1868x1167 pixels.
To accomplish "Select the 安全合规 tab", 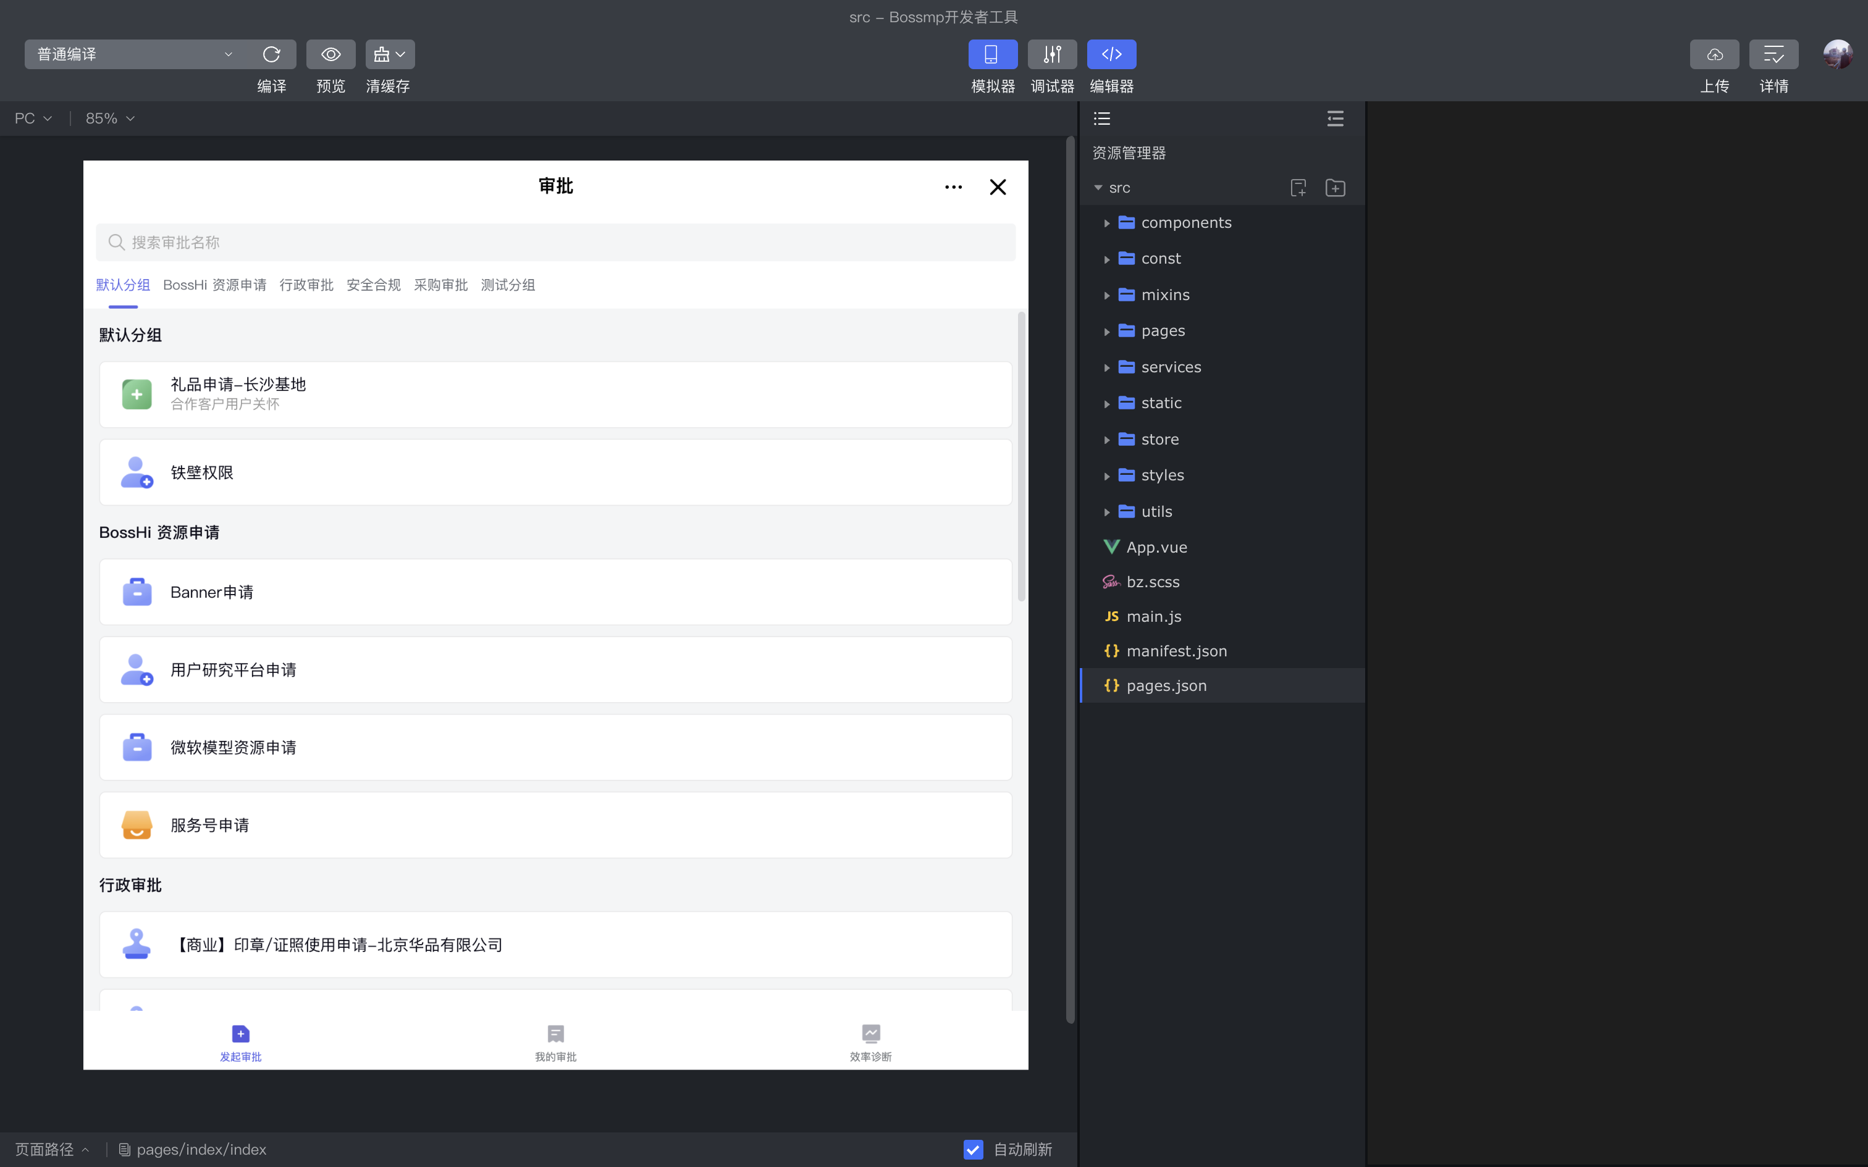I will (x=374, y=285).
